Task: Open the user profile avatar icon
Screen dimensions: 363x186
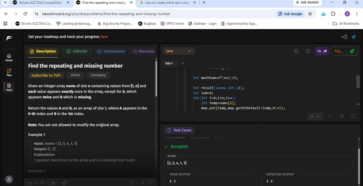Action: (x=9, y=179)
